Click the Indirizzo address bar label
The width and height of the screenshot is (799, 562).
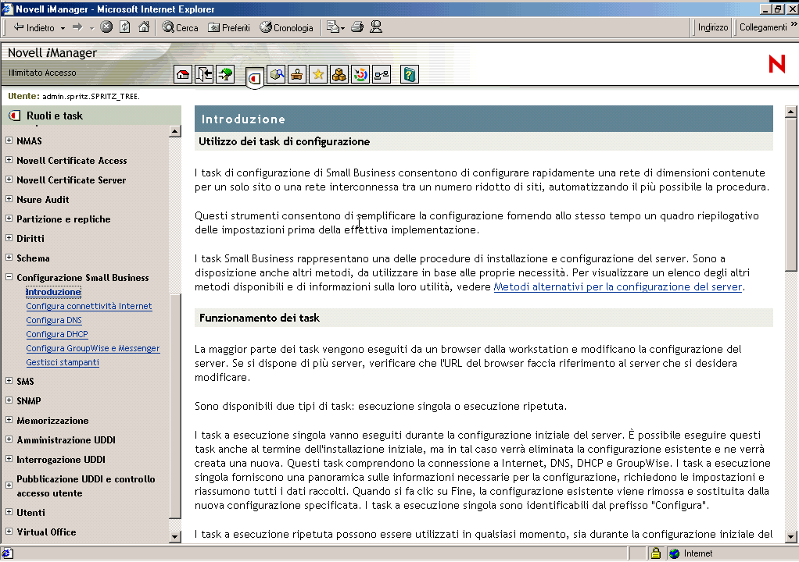pyautogui.click(x=713, y=27)
